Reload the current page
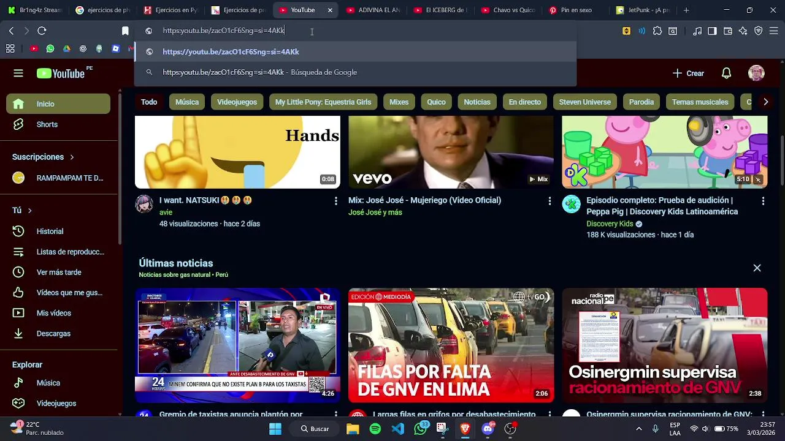Viewport: 785px width, 441px height. pos(42,31)
